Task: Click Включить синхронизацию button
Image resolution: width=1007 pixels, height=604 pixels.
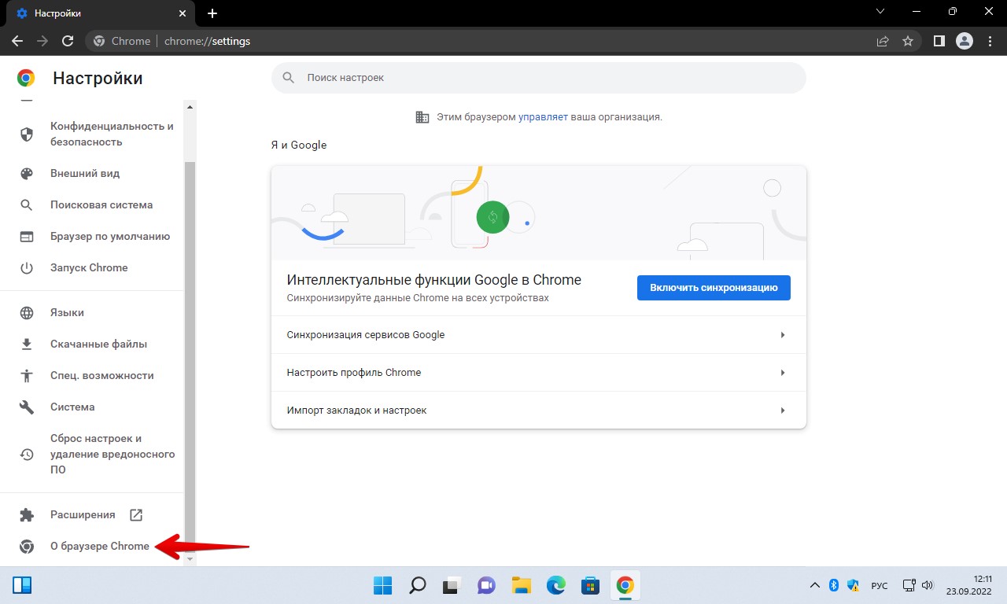Action: [714, 288]
